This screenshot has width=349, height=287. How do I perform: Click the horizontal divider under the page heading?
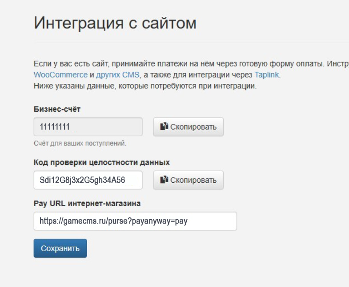(x=191, y=43)
